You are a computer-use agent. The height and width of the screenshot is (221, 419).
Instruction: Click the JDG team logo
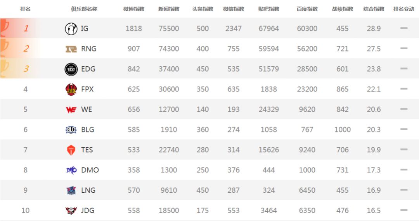point(71,211)
